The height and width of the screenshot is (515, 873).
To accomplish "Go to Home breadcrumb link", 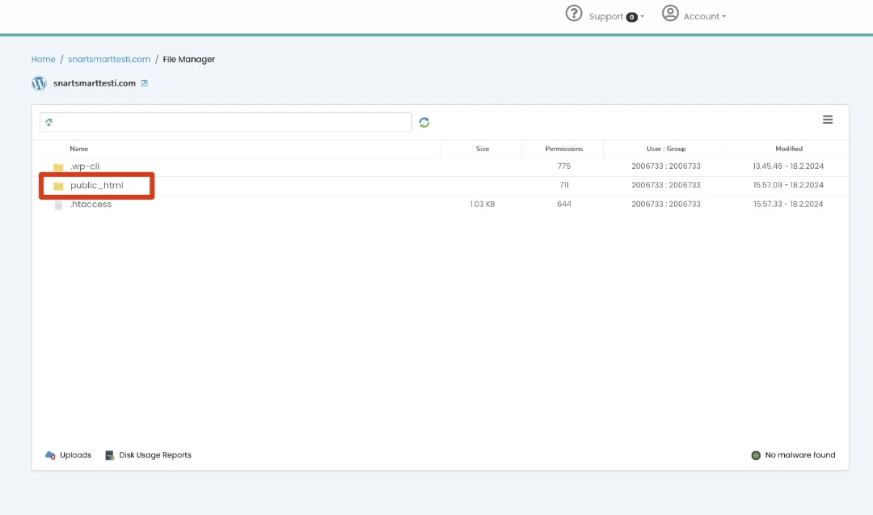I will pyautogui.click(x=44, y=59).
